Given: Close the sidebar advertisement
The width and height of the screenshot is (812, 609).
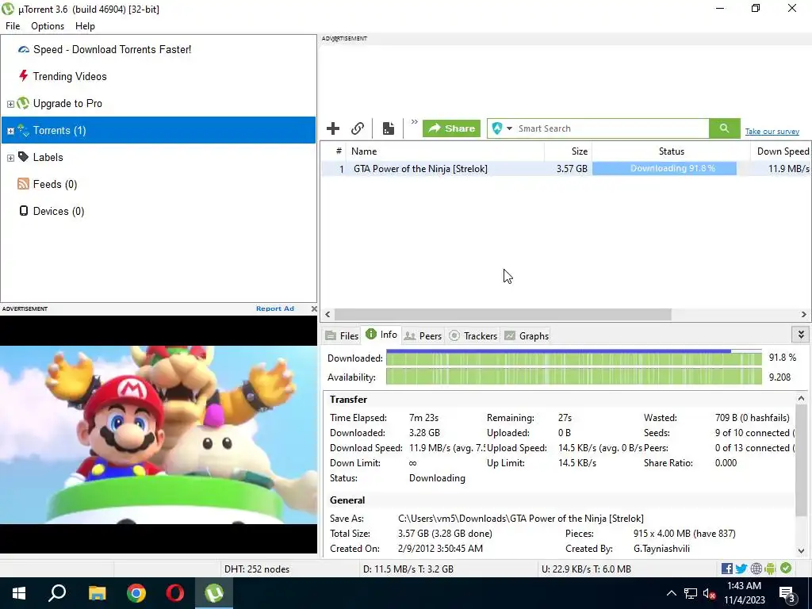Looking at the screenshot, I should (x=314, y=308).
